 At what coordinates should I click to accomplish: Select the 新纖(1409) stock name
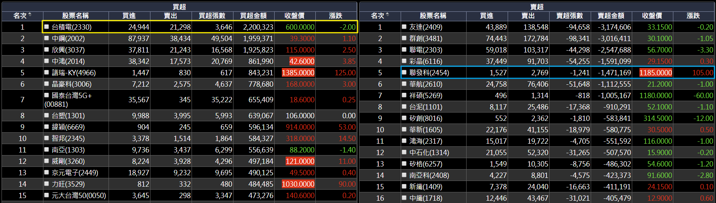coord(426,187)
